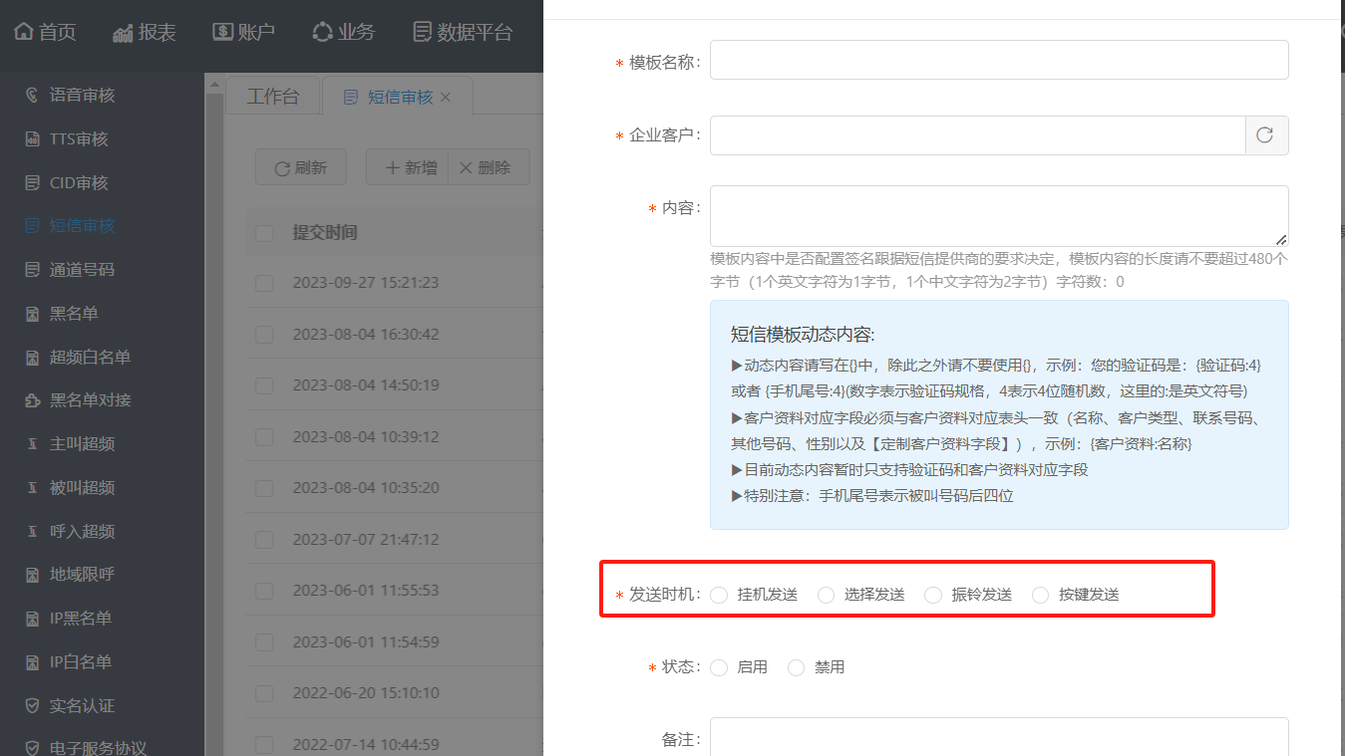Click the refresh icon beside 企业客户 field
The height and width of the screenshot is (756, 1345).
click(1265, 135)
